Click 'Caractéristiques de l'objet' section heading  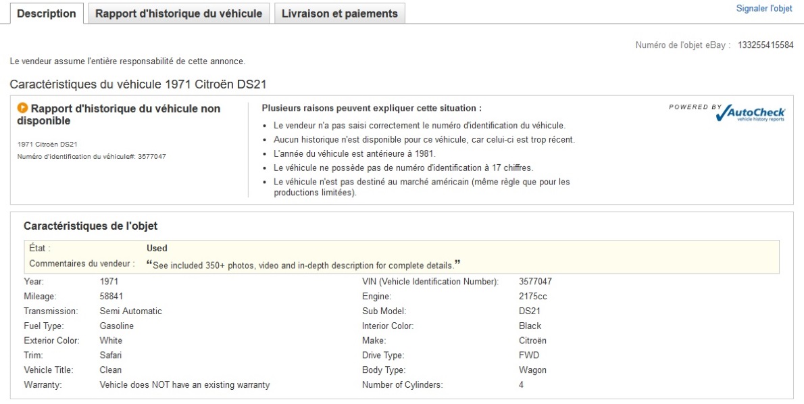coord(91,226)
